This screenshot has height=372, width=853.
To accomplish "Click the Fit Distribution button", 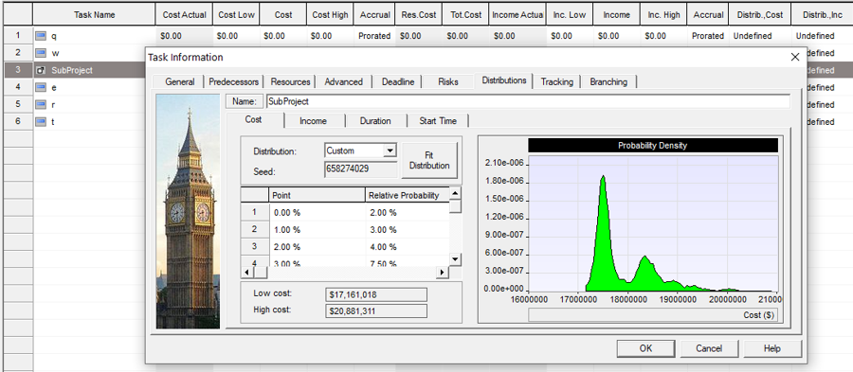I will pos(429,160).
